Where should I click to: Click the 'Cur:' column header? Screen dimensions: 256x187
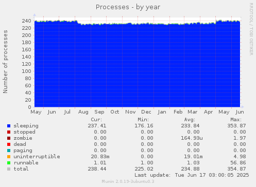pos(96,120)
